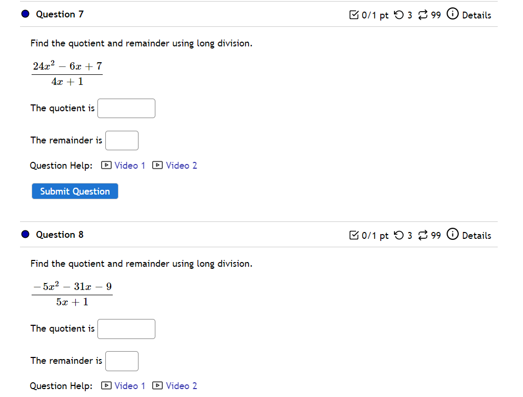
Task: Click the regenerate question icon showing 99 in Question 7
Action: pyautogui.click(x=422, y=15)
